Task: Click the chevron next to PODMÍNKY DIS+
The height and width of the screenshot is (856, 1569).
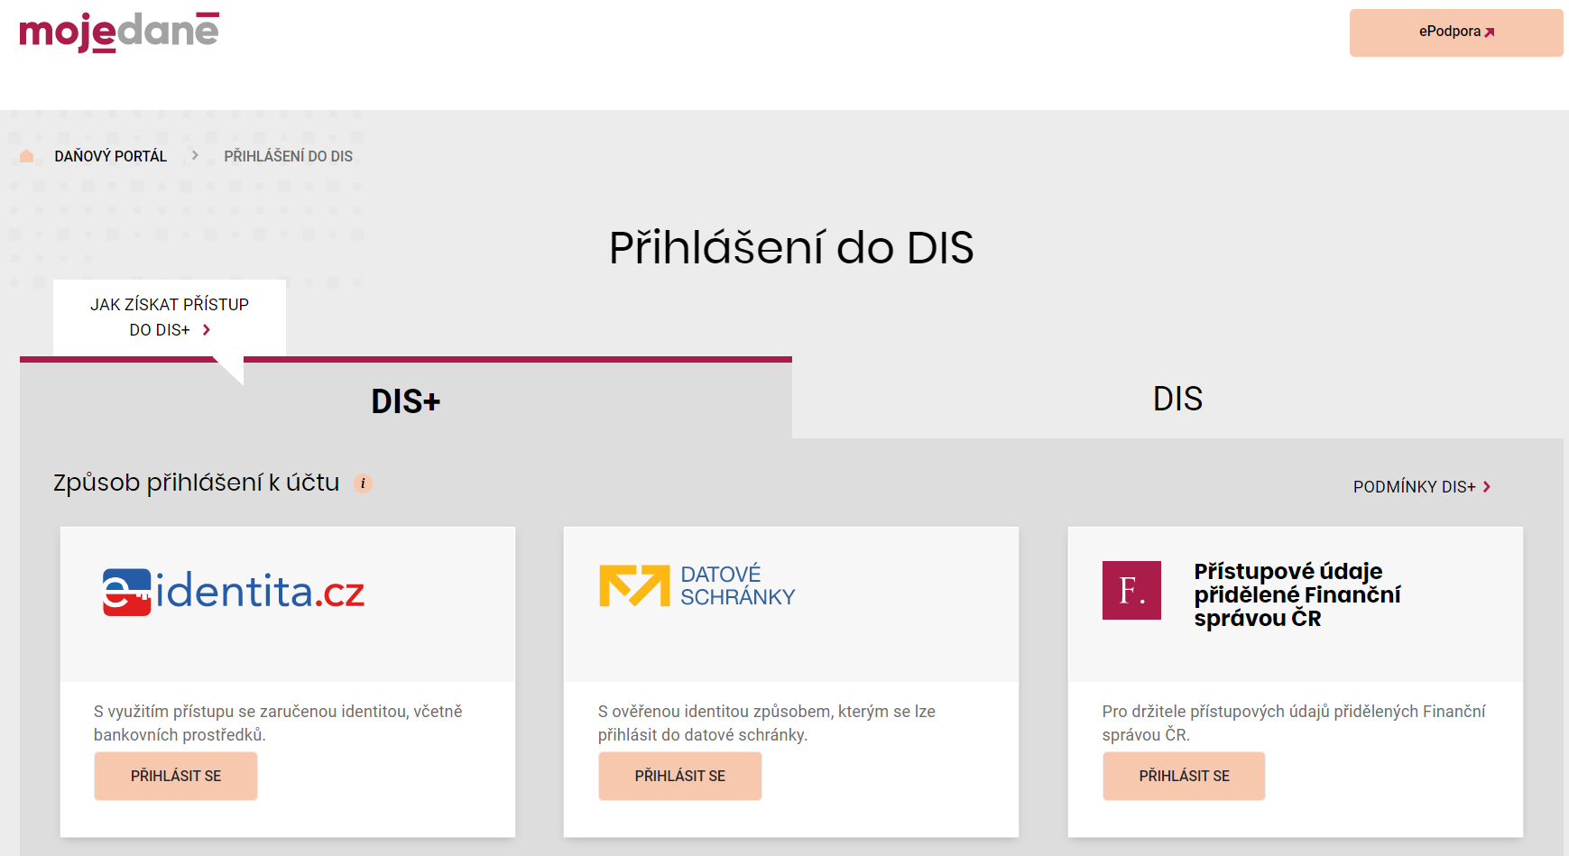Action: pyautogui.click(x=1487, y=487)
